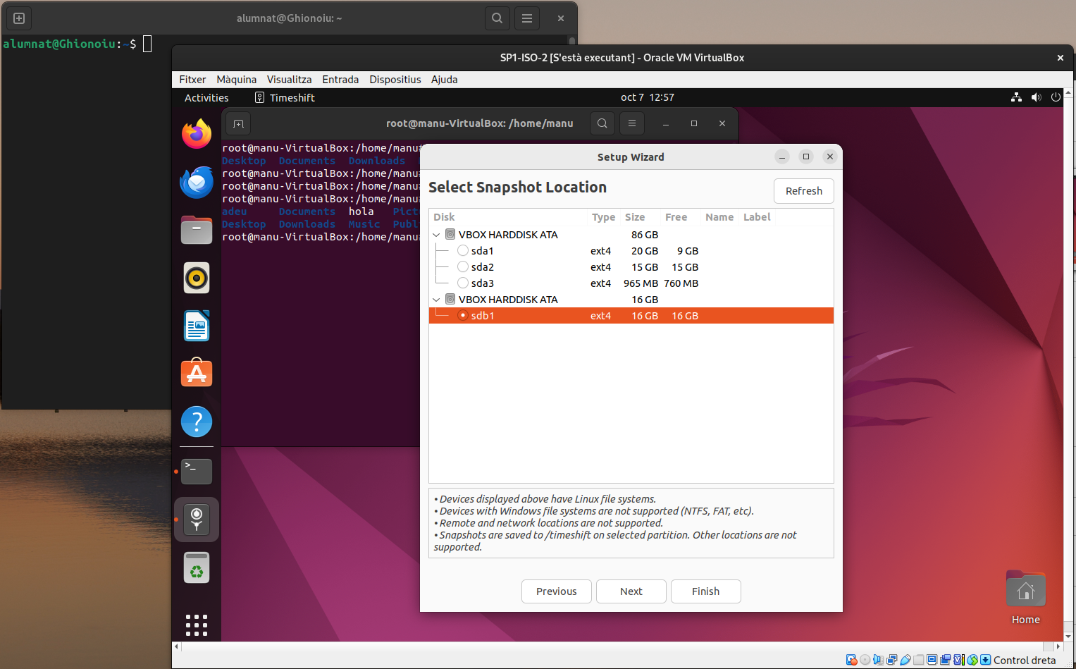This screenshot has height=669, width=1076.
Task: Collapse the 16 GB VBOX HARDDISK tree
Action: coord(436,300)
